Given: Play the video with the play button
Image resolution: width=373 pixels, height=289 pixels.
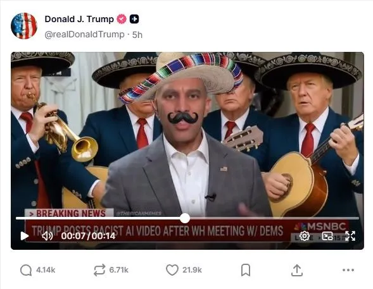Looking at the screenshot, I should click(x=25, y=236).
